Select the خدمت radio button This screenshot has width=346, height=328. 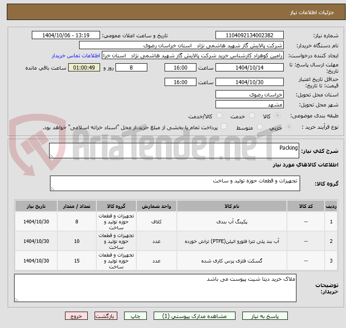(252, 116)
